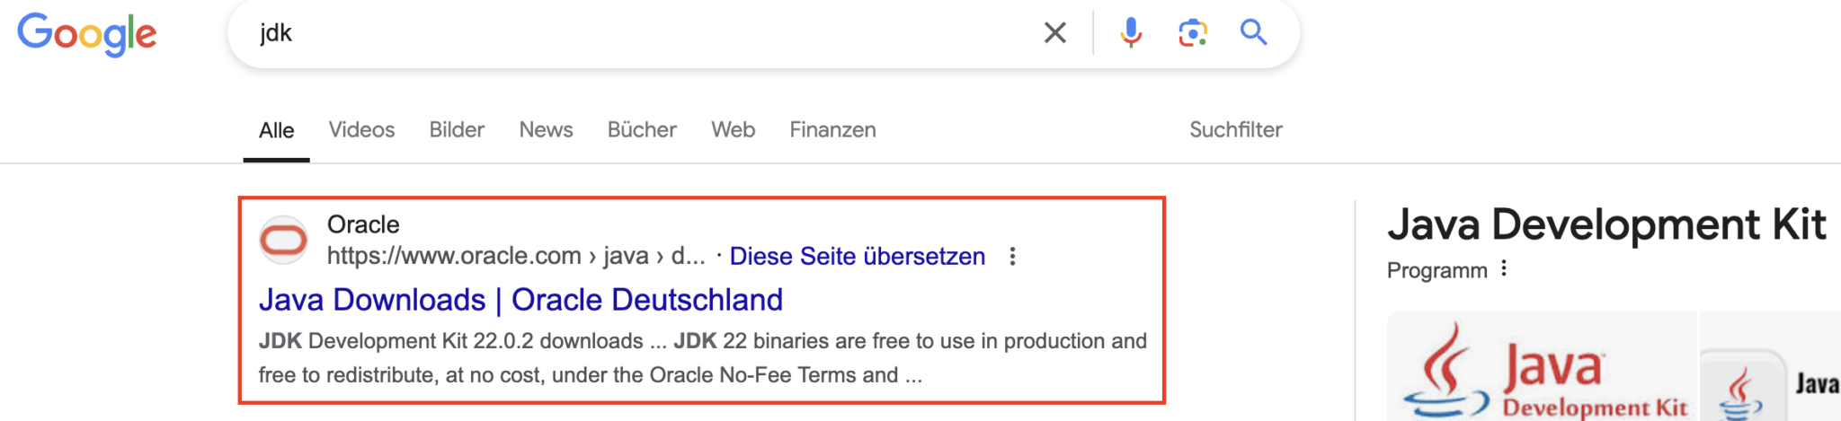Screen dimensions: 1841x421
Task: Switch to the Videos tab
Action: point(361,130)
